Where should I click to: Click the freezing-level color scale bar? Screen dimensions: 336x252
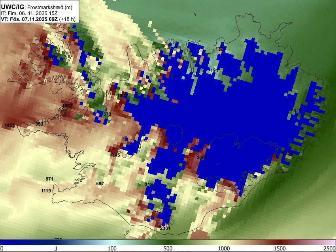tap(168, 242)
